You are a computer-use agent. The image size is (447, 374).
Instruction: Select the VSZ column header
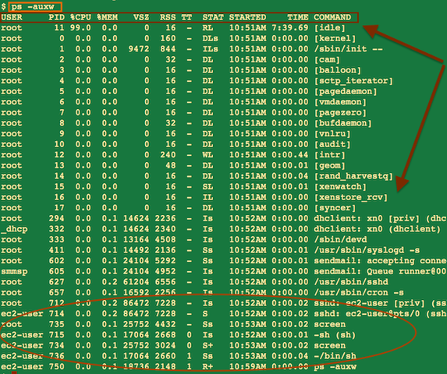[141, 17]
